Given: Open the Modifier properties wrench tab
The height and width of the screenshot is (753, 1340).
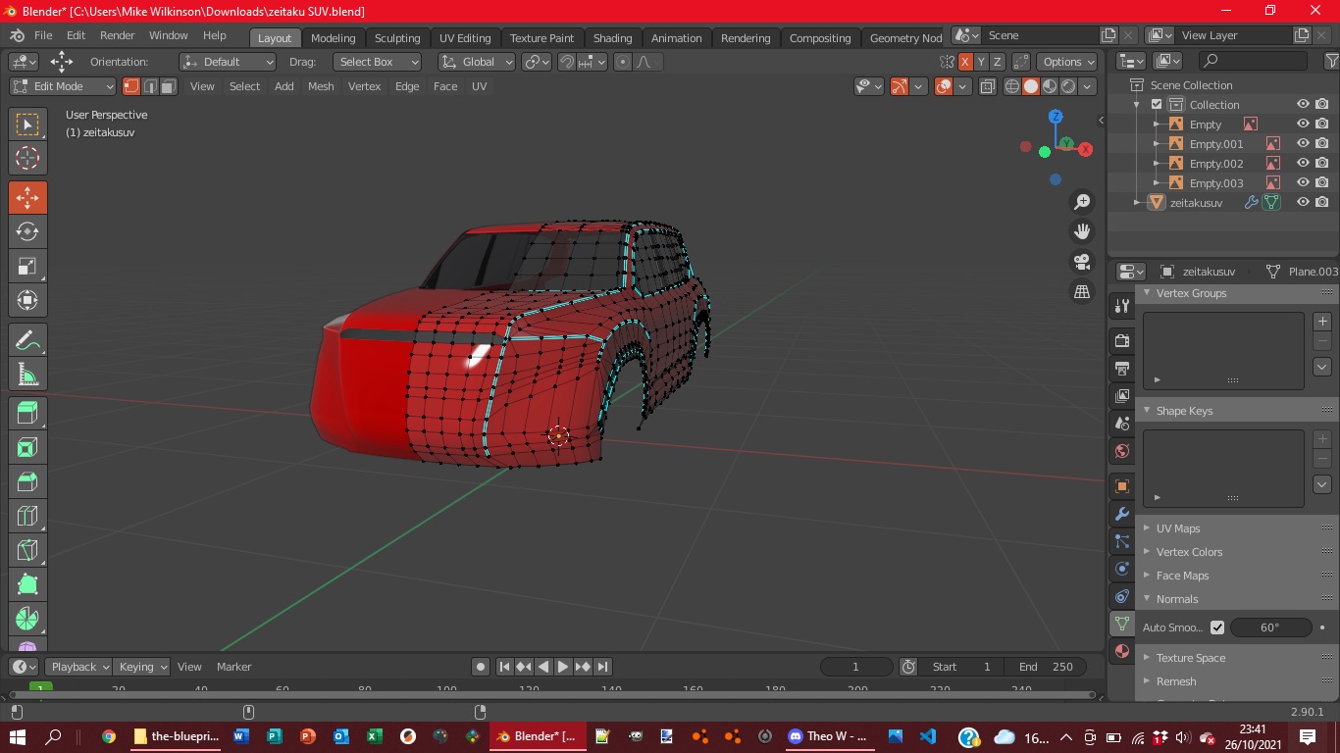Looking at the screenshot, I should point(1122,514).
